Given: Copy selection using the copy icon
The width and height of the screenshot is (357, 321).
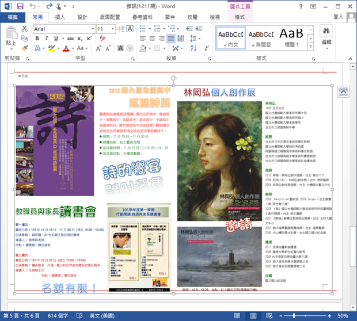Looking at the screenshot, I should click(24, 38).
